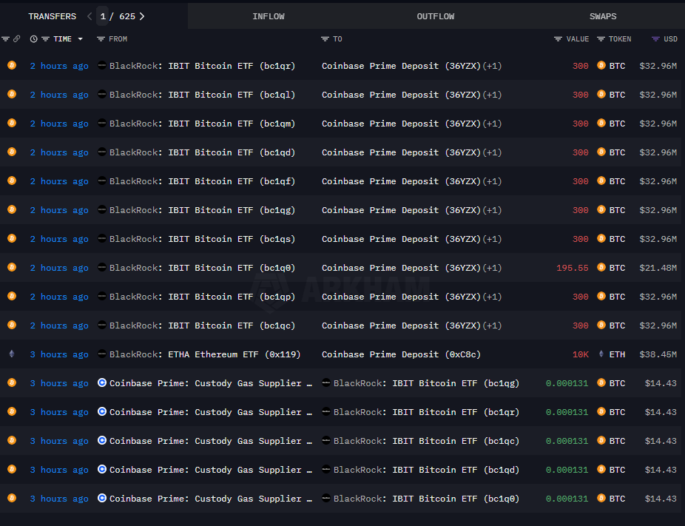Open the TOKEN column filter
This screenshot has width=685, height=526.
(x=601, y=39)
